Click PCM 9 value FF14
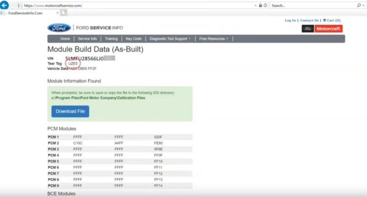367x197 pixels. tap(158, 186)
